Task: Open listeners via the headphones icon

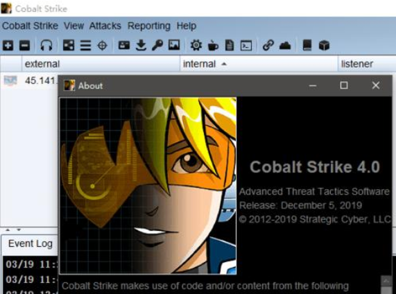Action: tap(46, 46)
